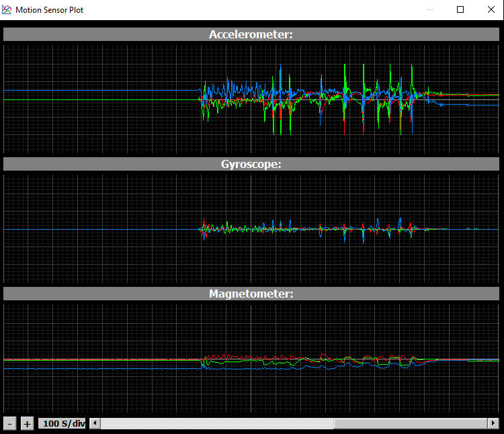Select the Magnetometer section header
Image resolution: width=504 pixels, height=434 pixels.
[x=251, y=294]
